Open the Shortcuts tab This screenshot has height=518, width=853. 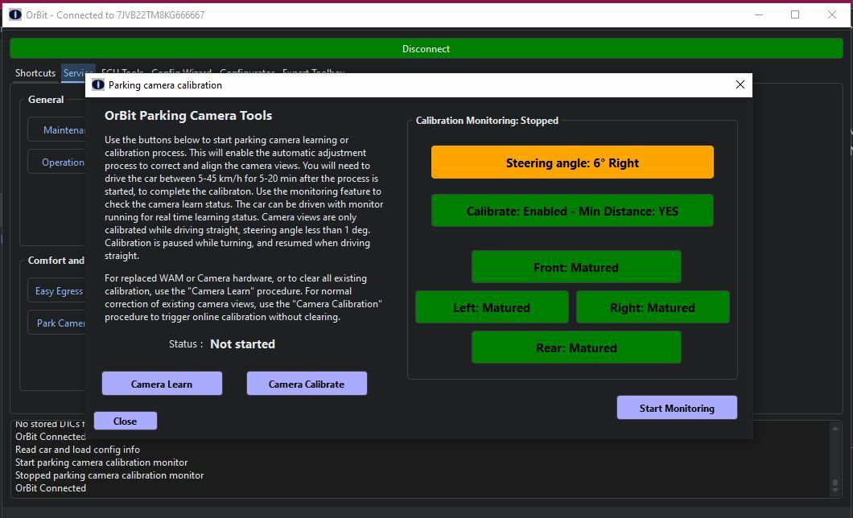coord(35,73)
